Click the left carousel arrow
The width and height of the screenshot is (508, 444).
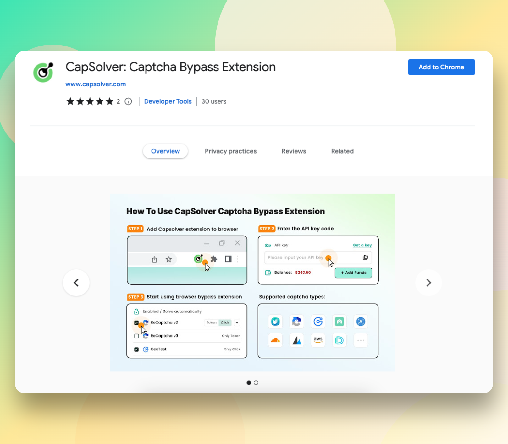click(x=76, y=283)
